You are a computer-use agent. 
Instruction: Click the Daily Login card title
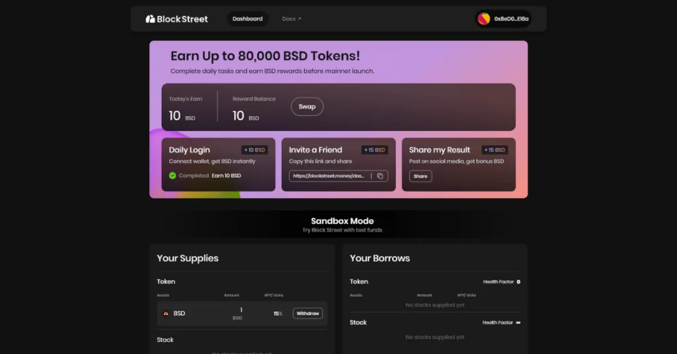point(189,150)
